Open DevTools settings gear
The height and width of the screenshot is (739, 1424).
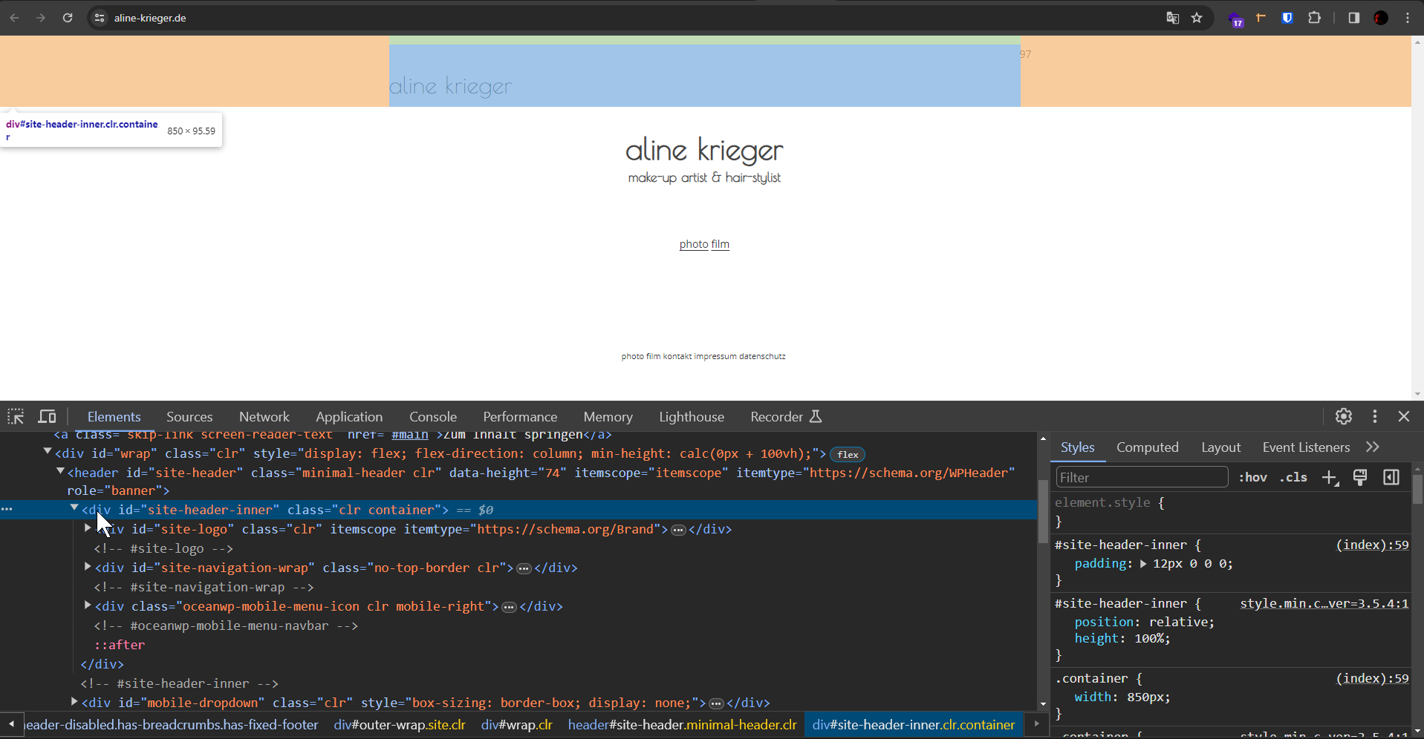point(1343,416)
